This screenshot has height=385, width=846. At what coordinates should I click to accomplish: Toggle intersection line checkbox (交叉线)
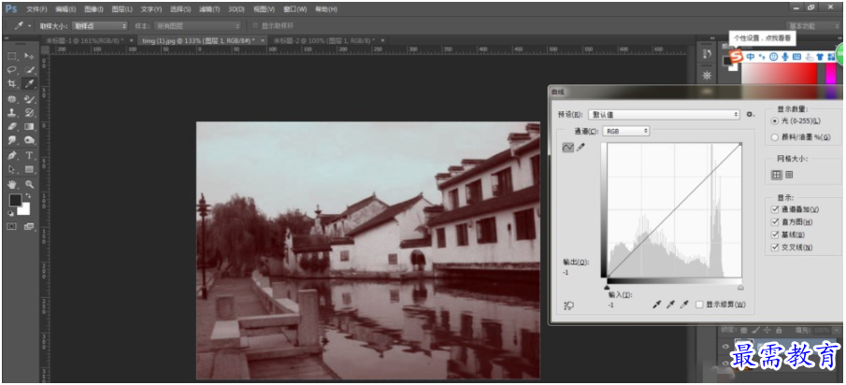(775, 248)
